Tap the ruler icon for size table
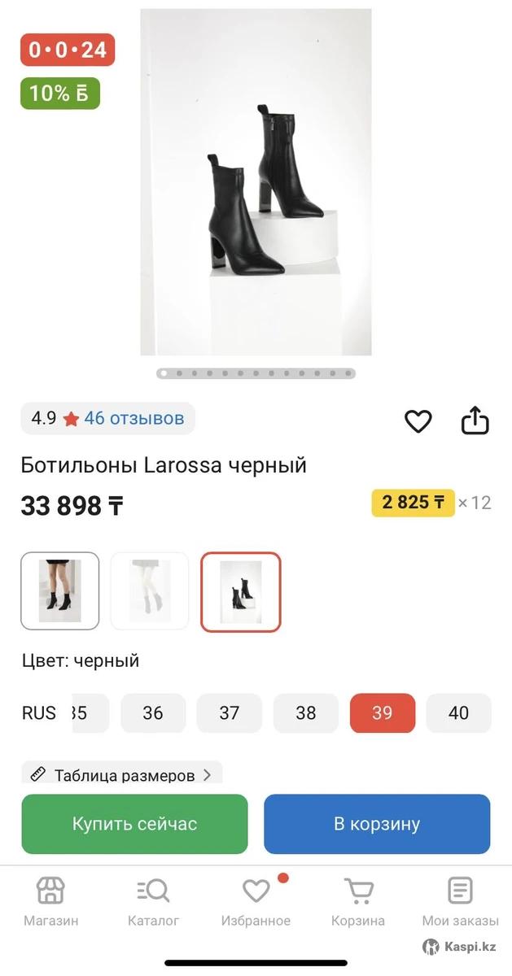 (37, 774)
